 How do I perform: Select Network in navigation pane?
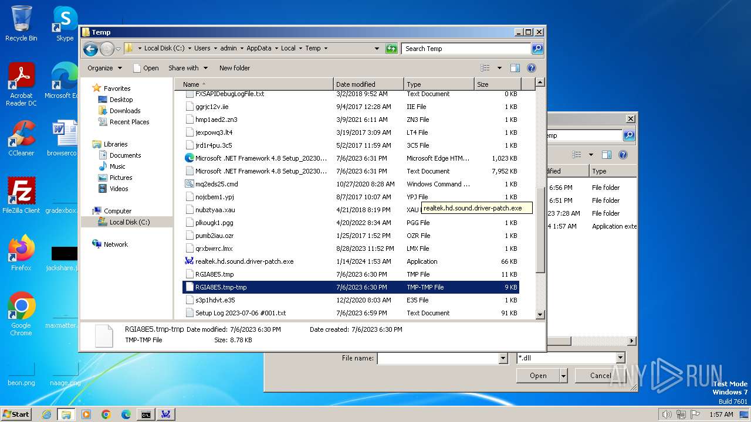(x=115, y=244)
